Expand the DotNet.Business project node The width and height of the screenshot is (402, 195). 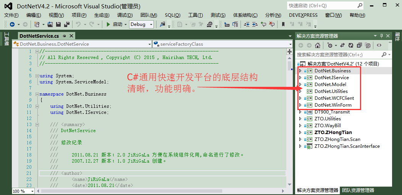pos(300,70)
